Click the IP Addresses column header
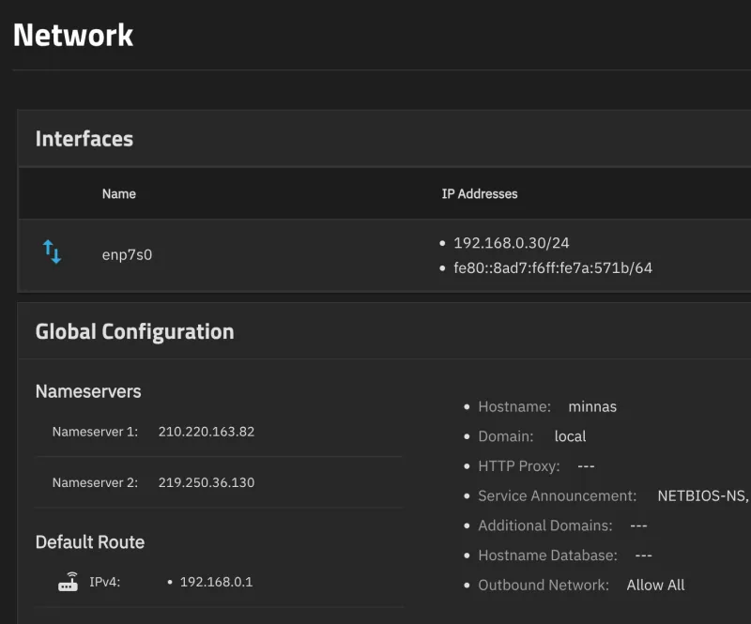The height and width of the screenshot is (624, 751). click(x=480, y=193)
